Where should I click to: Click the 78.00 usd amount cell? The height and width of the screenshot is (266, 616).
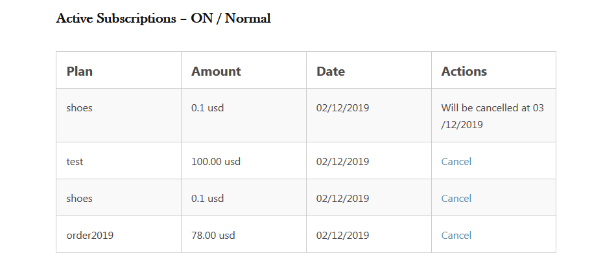pyautogui.click(x=213, y=235)
